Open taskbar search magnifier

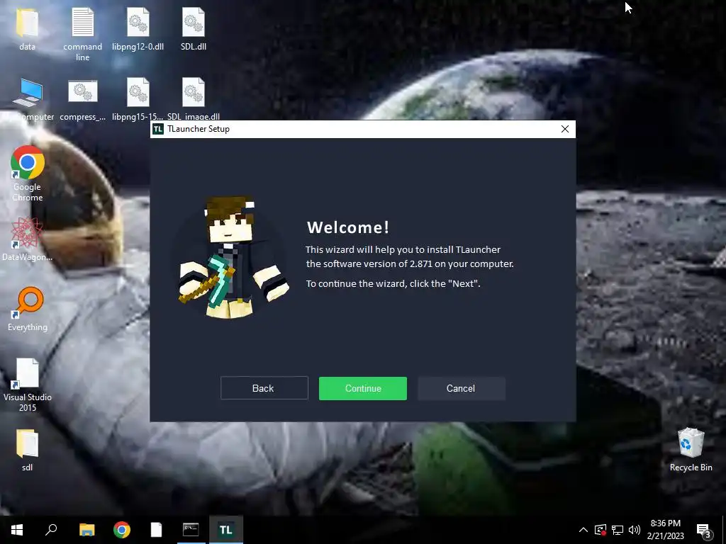51,530
